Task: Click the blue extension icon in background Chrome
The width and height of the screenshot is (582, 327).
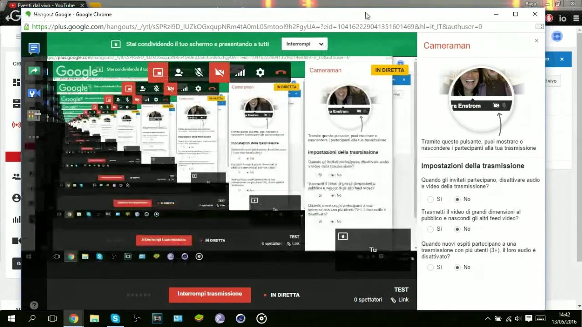Action: 557,36
